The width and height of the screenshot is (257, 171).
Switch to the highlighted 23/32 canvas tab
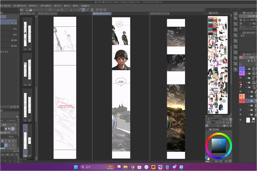tap(102, 14)
